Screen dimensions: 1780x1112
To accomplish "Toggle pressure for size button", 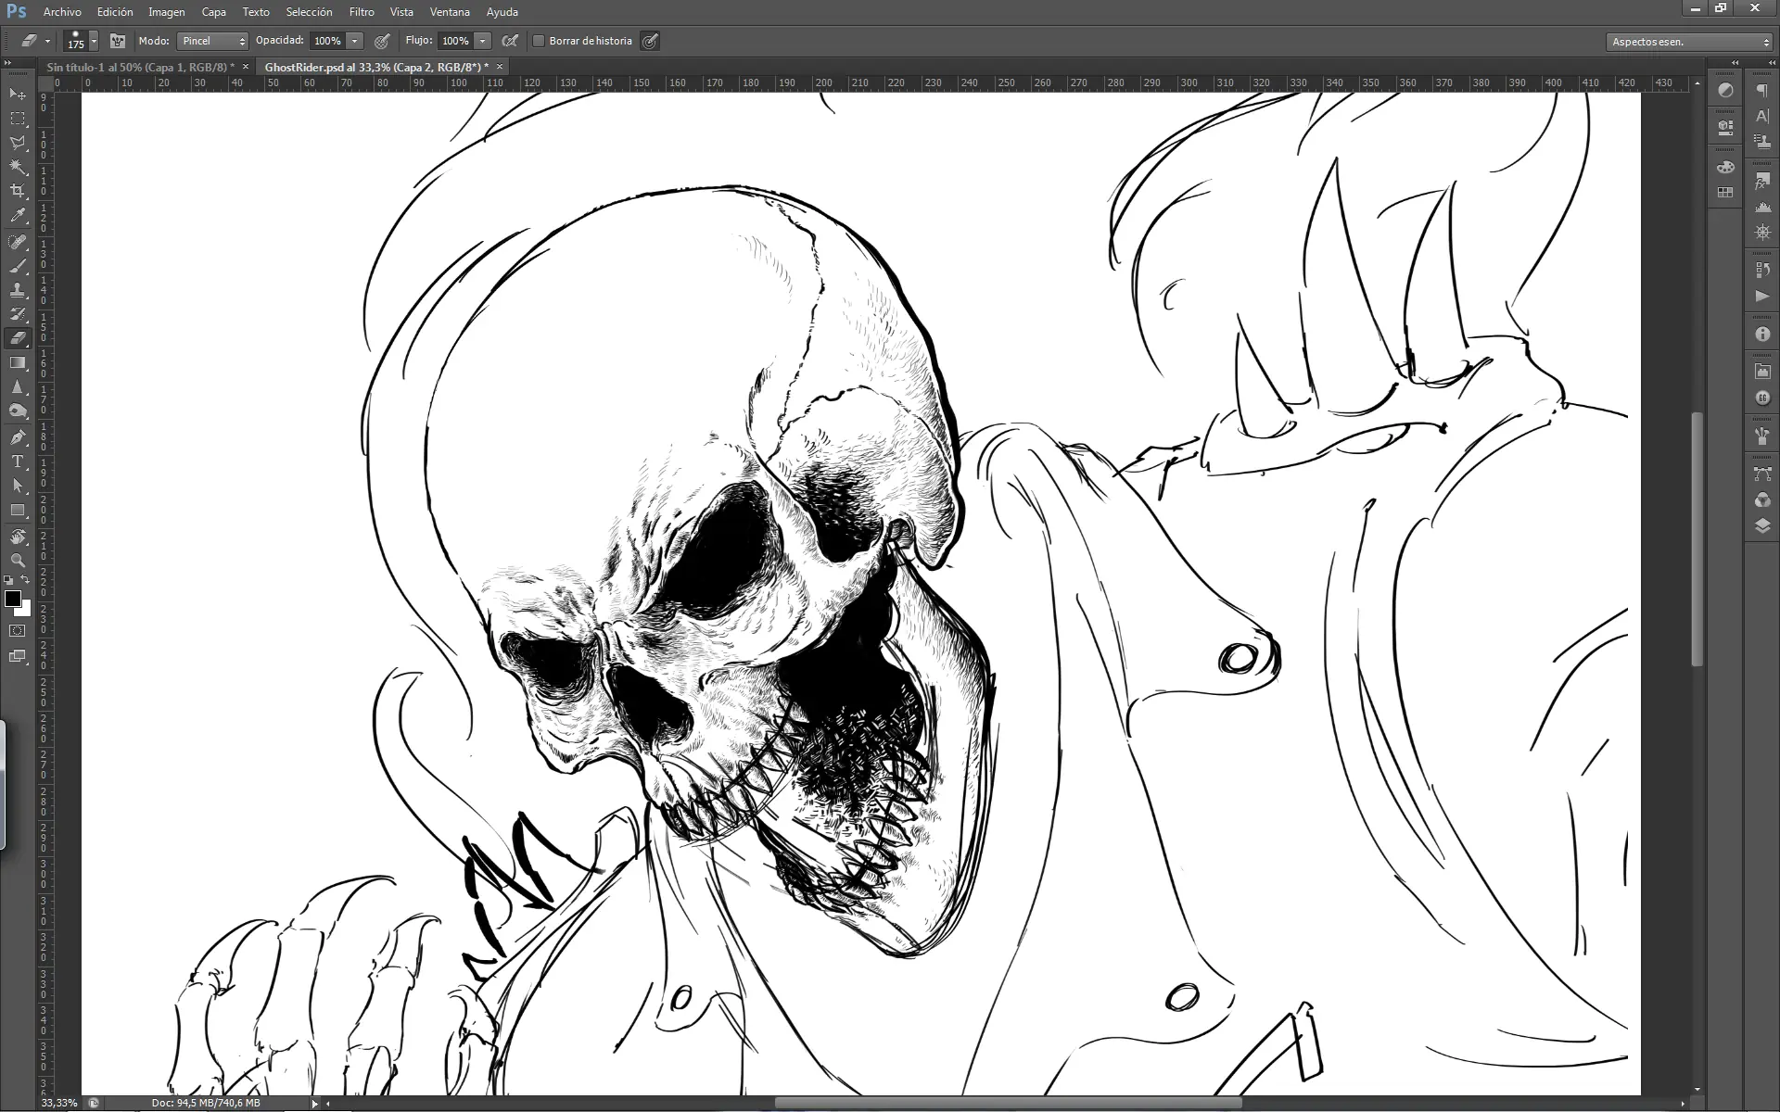I will (x=651, y=41).
